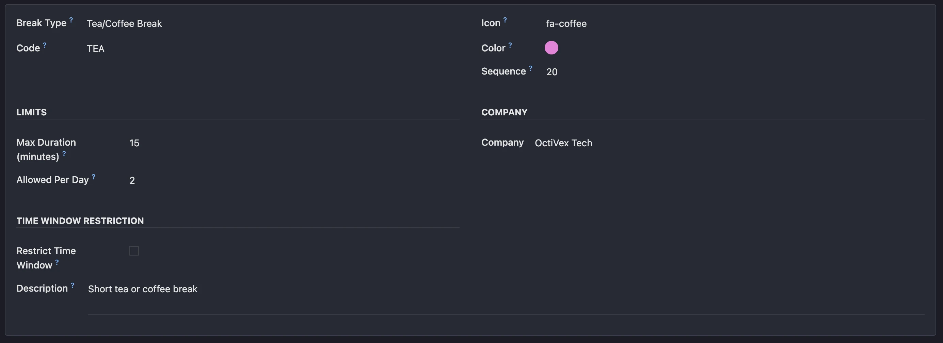Enable the Restrict Time Window checkbox
Viewport: 943px width, 343px height.
[x=134, y=251]
